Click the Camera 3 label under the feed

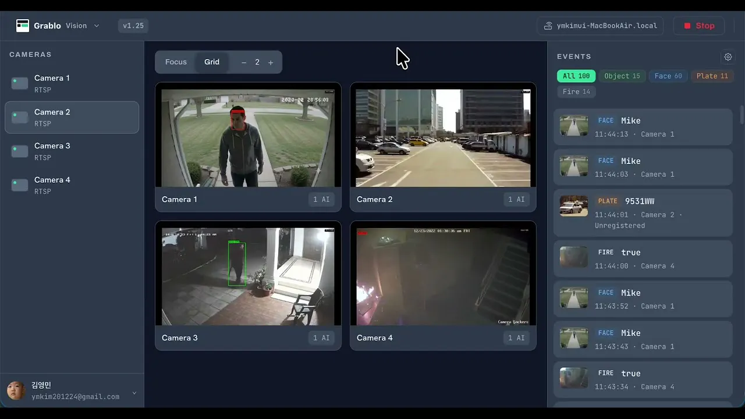pyautogui.click(x=179, y=338)
